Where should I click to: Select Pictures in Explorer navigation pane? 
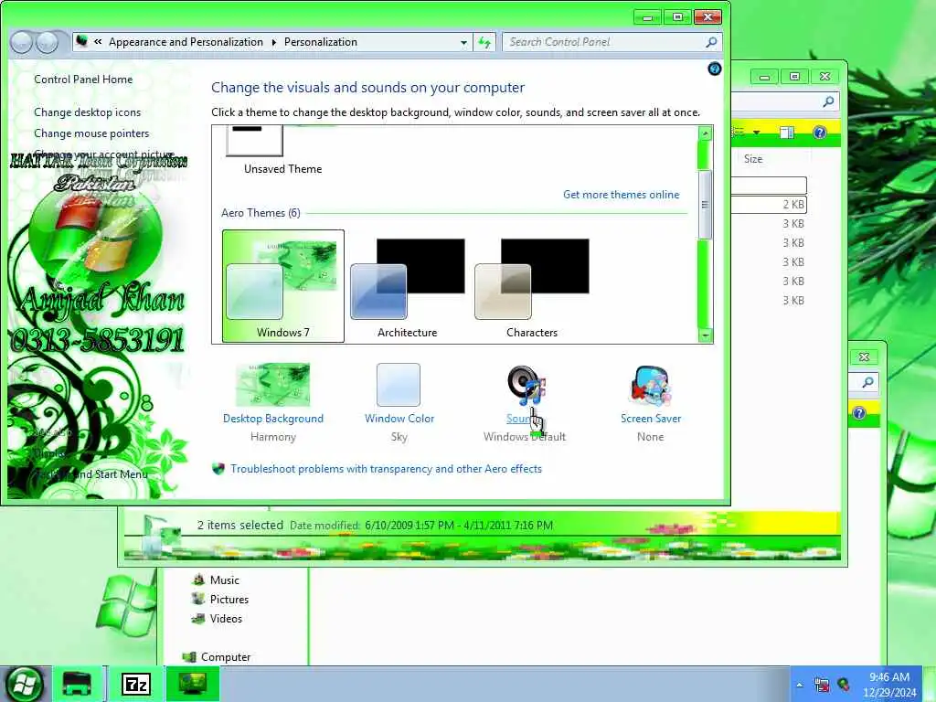(220, 600)
